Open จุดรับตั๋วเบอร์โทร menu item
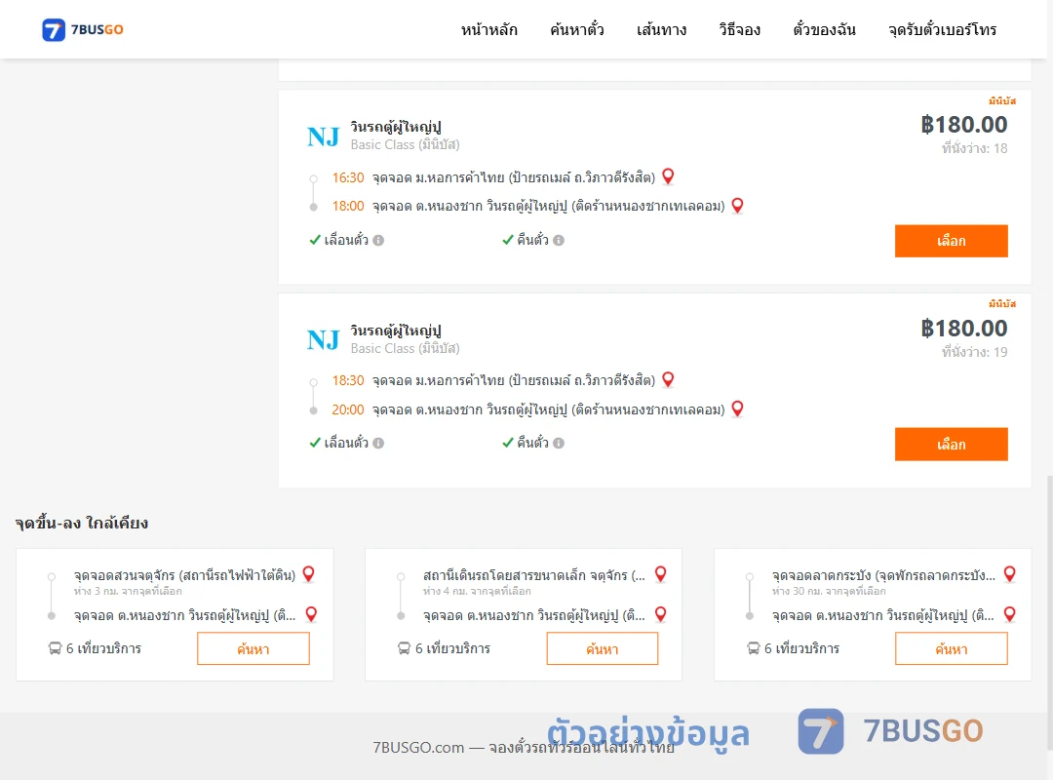Viewport: 1053px width, 780px height. pyautogui.click(x=942, y=29)
